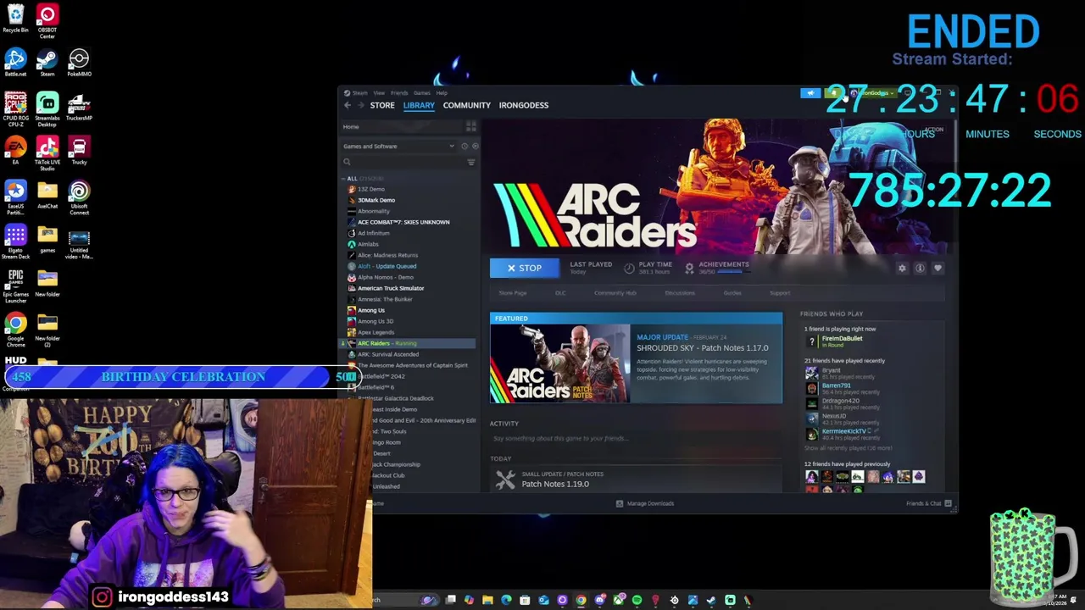
Task: Select the CPUID ROG CPU-Z shortcut
Action: [15, 108]
